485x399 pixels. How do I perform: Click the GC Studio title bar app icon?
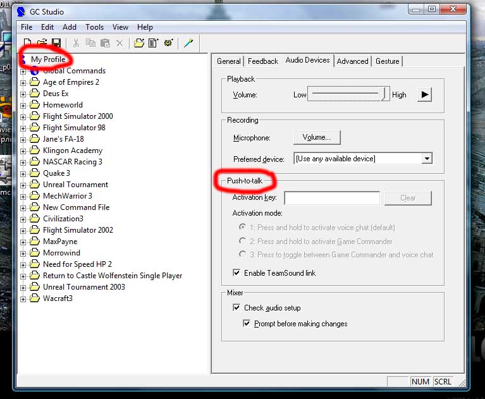21,12
